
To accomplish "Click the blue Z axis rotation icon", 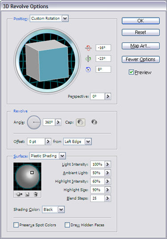I will (88, 70).
